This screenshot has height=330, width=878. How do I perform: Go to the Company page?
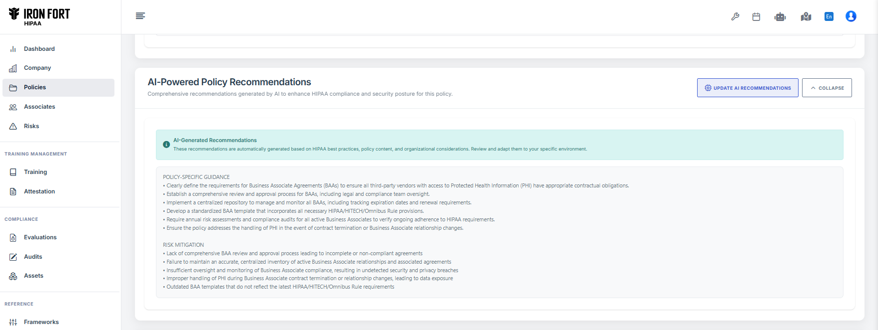coord(37,68)
